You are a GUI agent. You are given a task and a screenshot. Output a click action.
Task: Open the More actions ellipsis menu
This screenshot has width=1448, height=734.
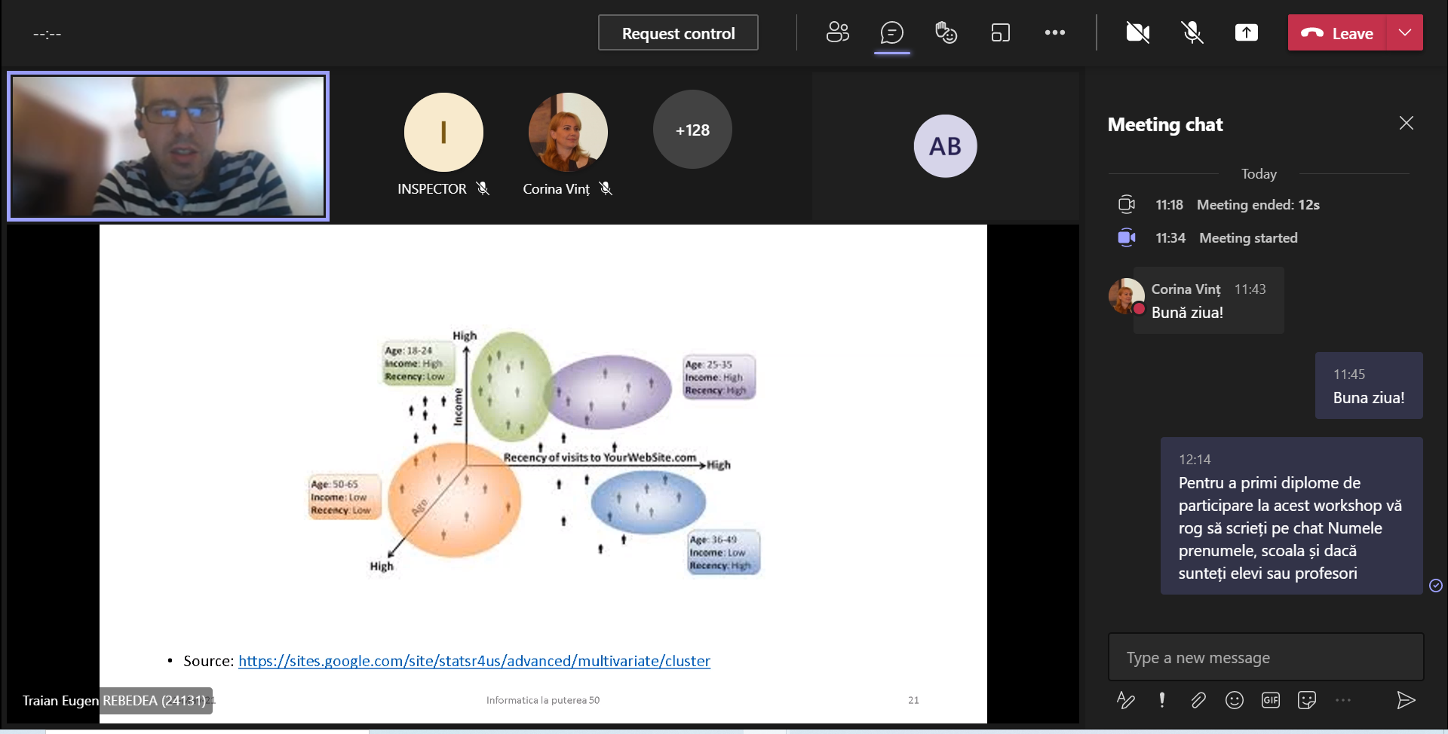(x=1054, y=32)
